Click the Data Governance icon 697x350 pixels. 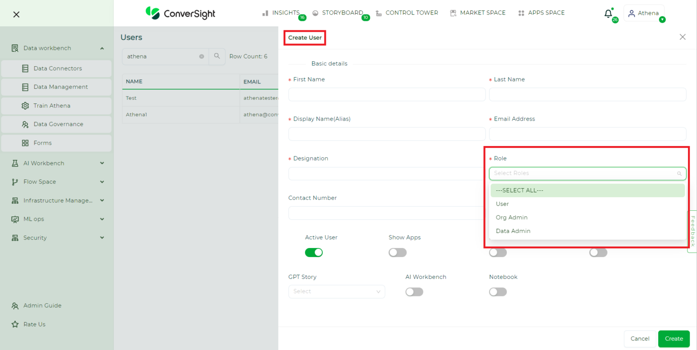tap(25, 124)
